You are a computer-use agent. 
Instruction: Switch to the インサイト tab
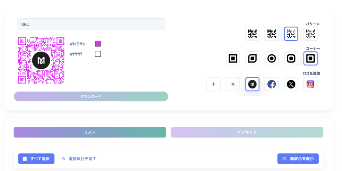pos(247,132)
